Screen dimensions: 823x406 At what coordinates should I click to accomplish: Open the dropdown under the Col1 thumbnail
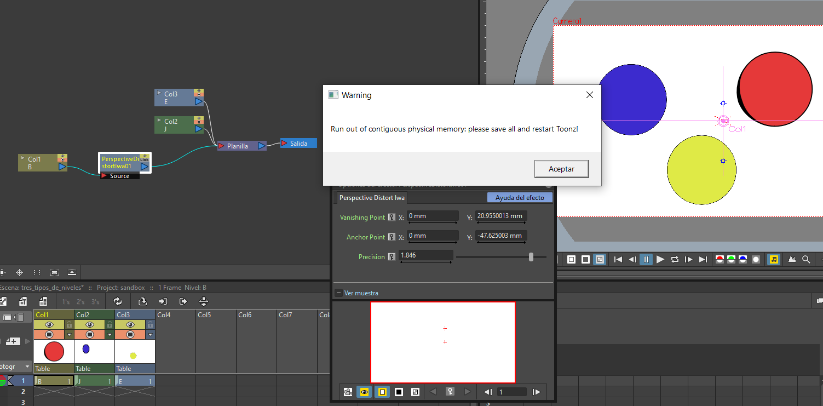pyautogui.click(x=68, y=334)
